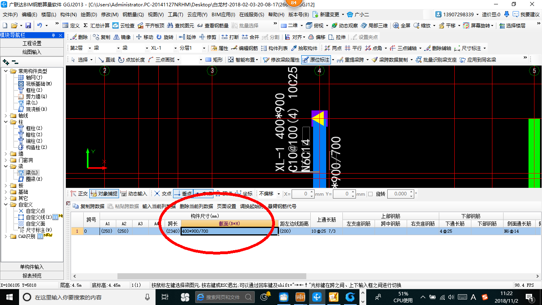Select the 延伸 extend tool
The height and width of the screenshot is (305, 542).
(x=188, y=37)
